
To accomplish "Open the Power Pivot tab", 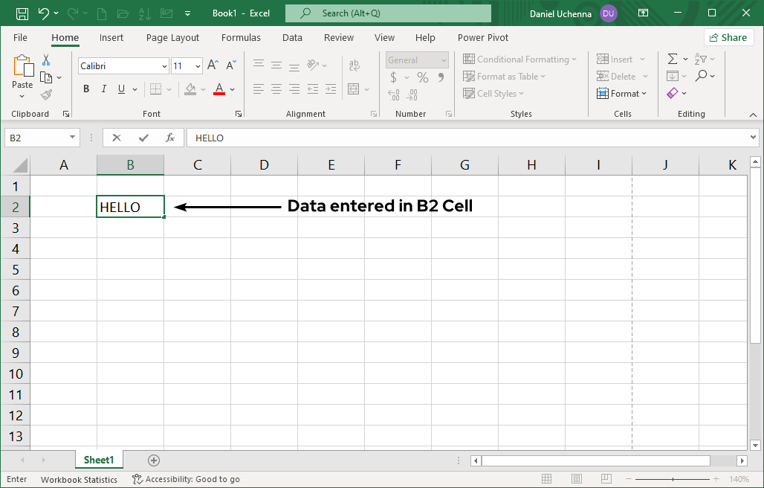I will [482, 37].
